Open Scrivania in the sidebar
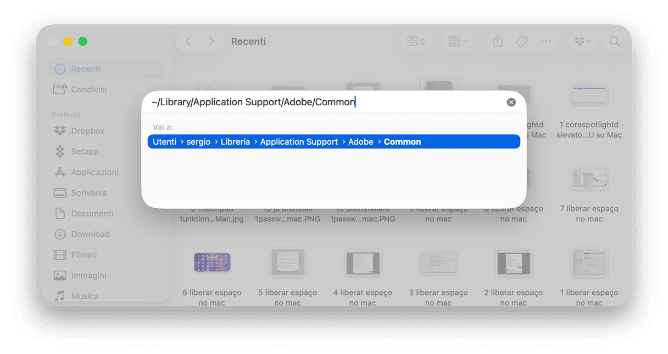Screen dimensions: 668x354 pos(106,193)
